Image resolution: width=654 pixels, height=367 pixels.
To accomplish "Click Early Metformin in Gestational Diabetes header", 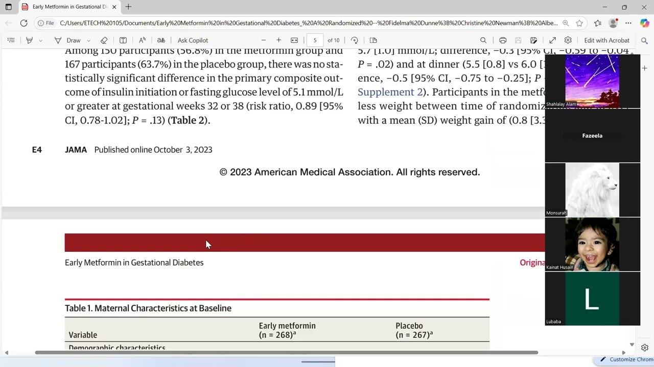I will [x=134, y=263].
